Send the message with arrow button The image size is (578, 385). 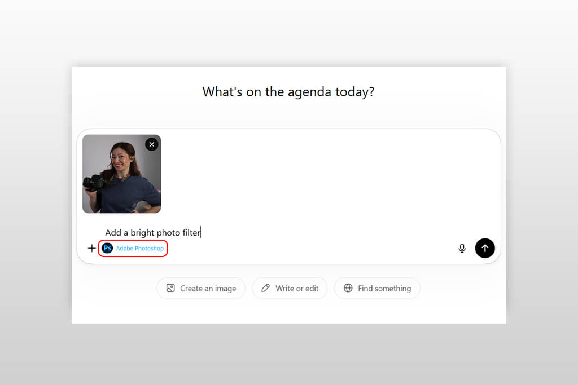(485, 248)
